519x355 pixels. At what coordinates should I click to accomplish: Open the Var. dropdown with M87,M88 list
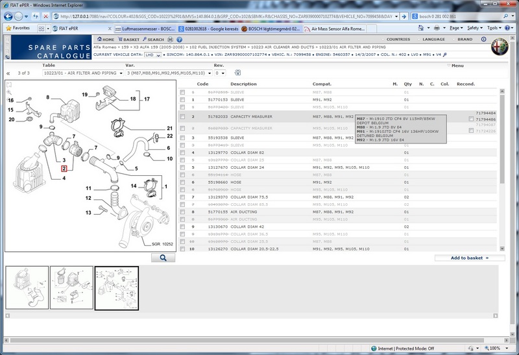click(x=169, y=73)
